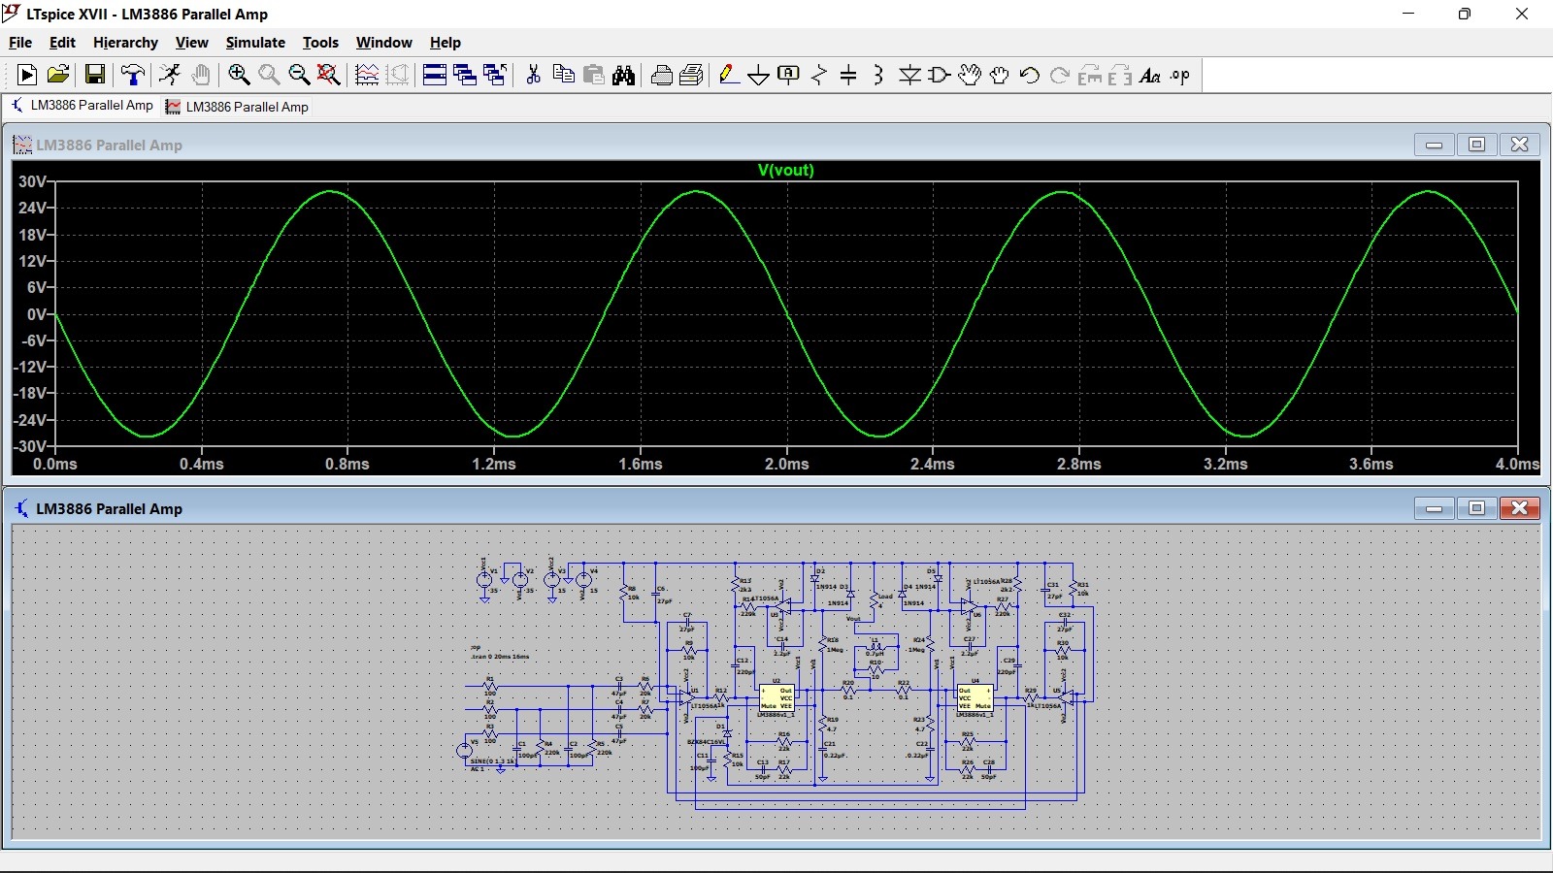The image size is (1553, 873).
Task: Tile windows with the tile icon
Action: pyautogui.click(x=435, y=75)
